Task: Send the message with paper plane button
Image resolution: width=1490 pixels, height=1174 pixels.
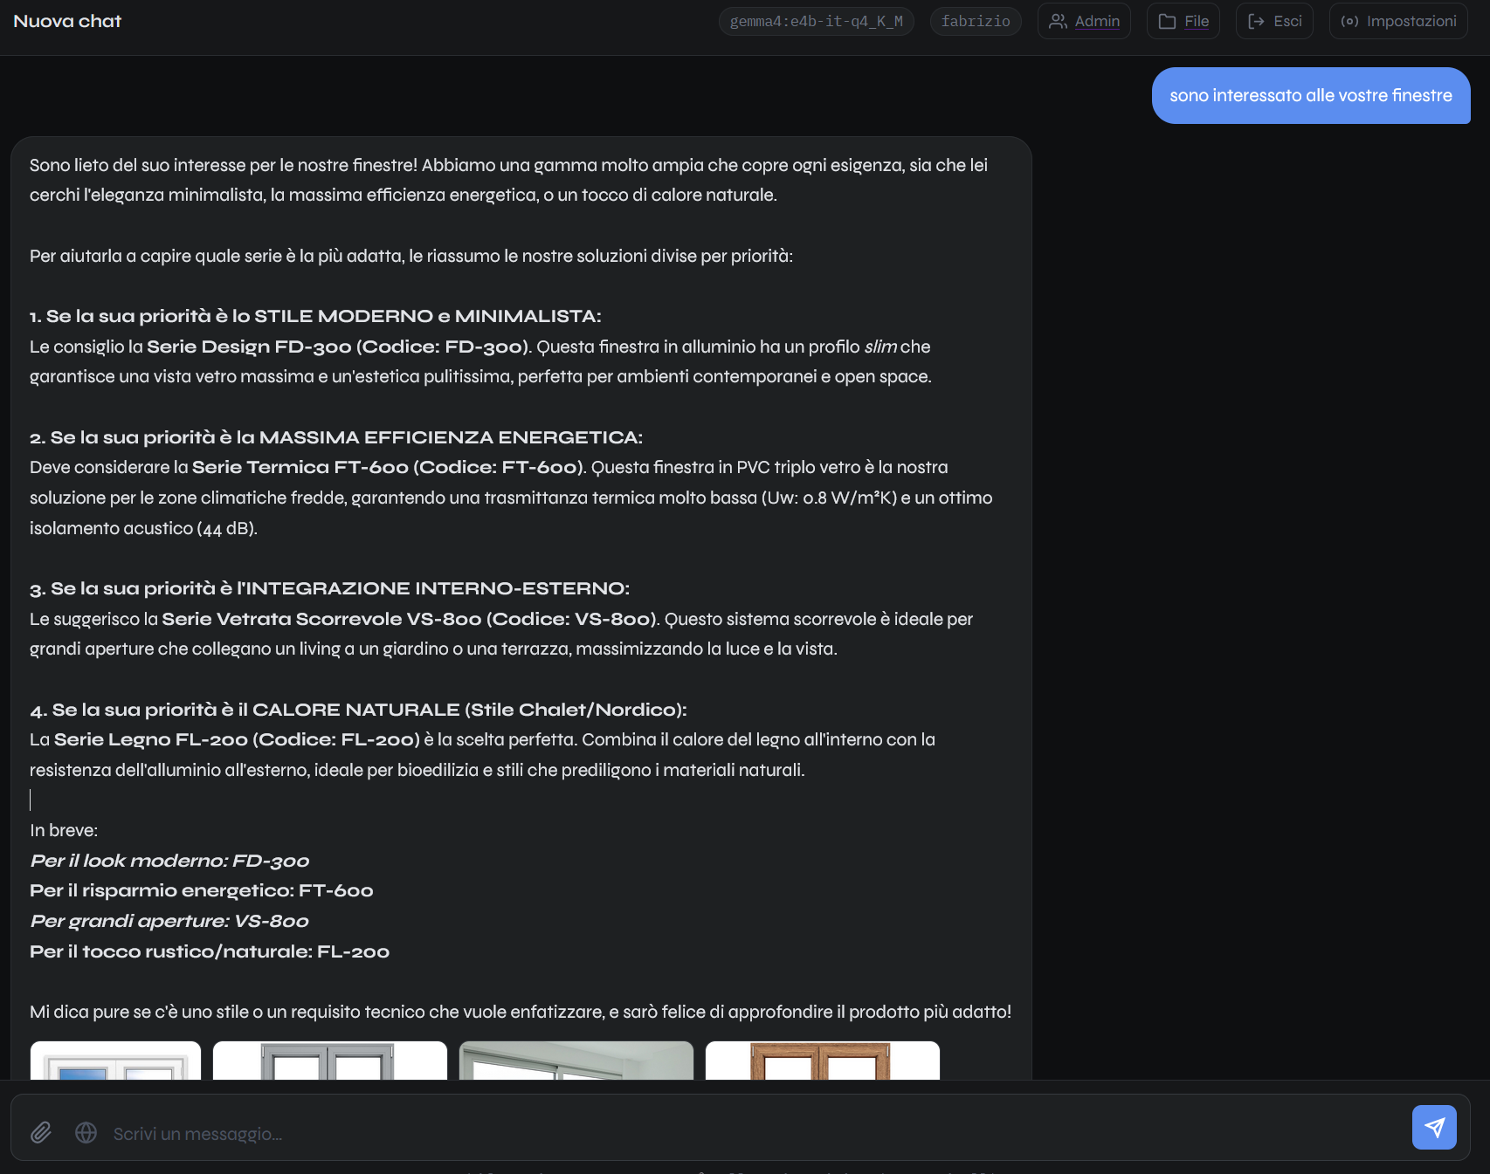Action: click(x=1433, y=1127)
